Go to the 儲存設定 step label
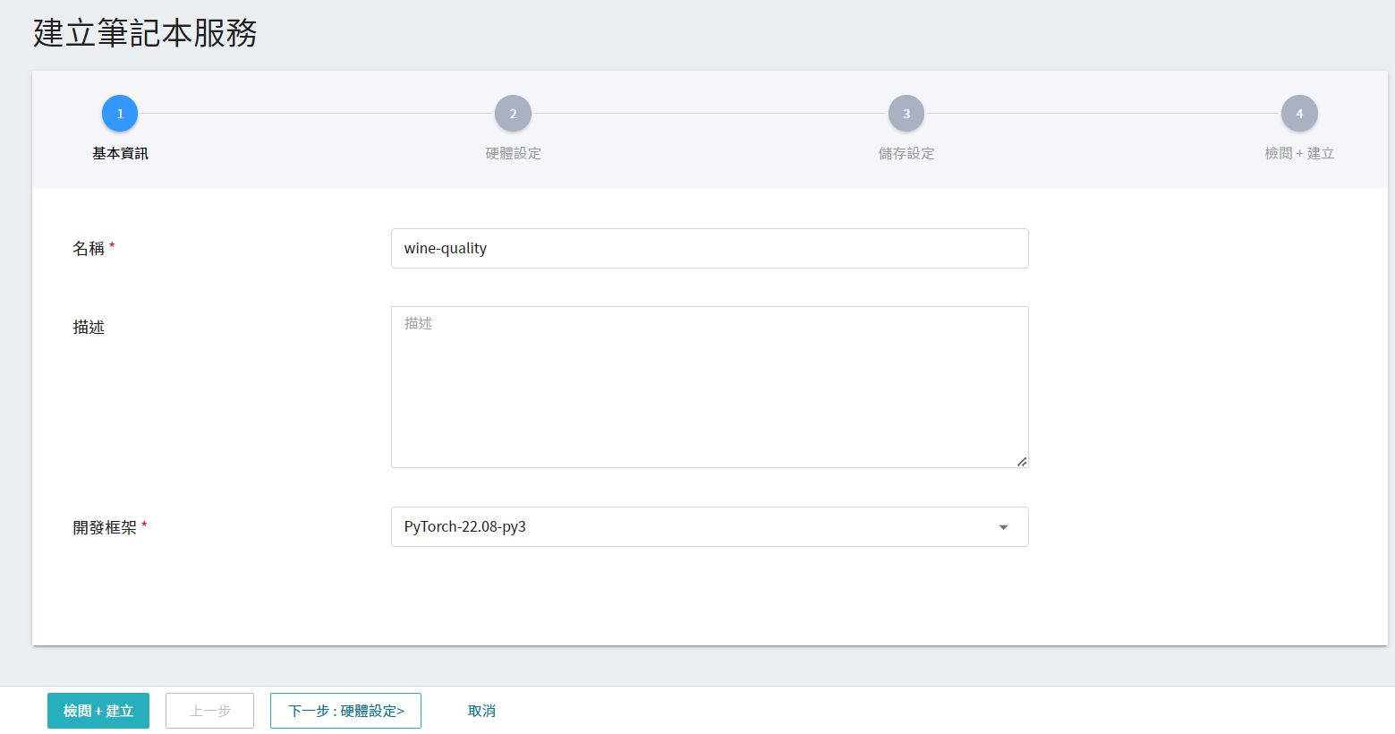 click(906, 153)
